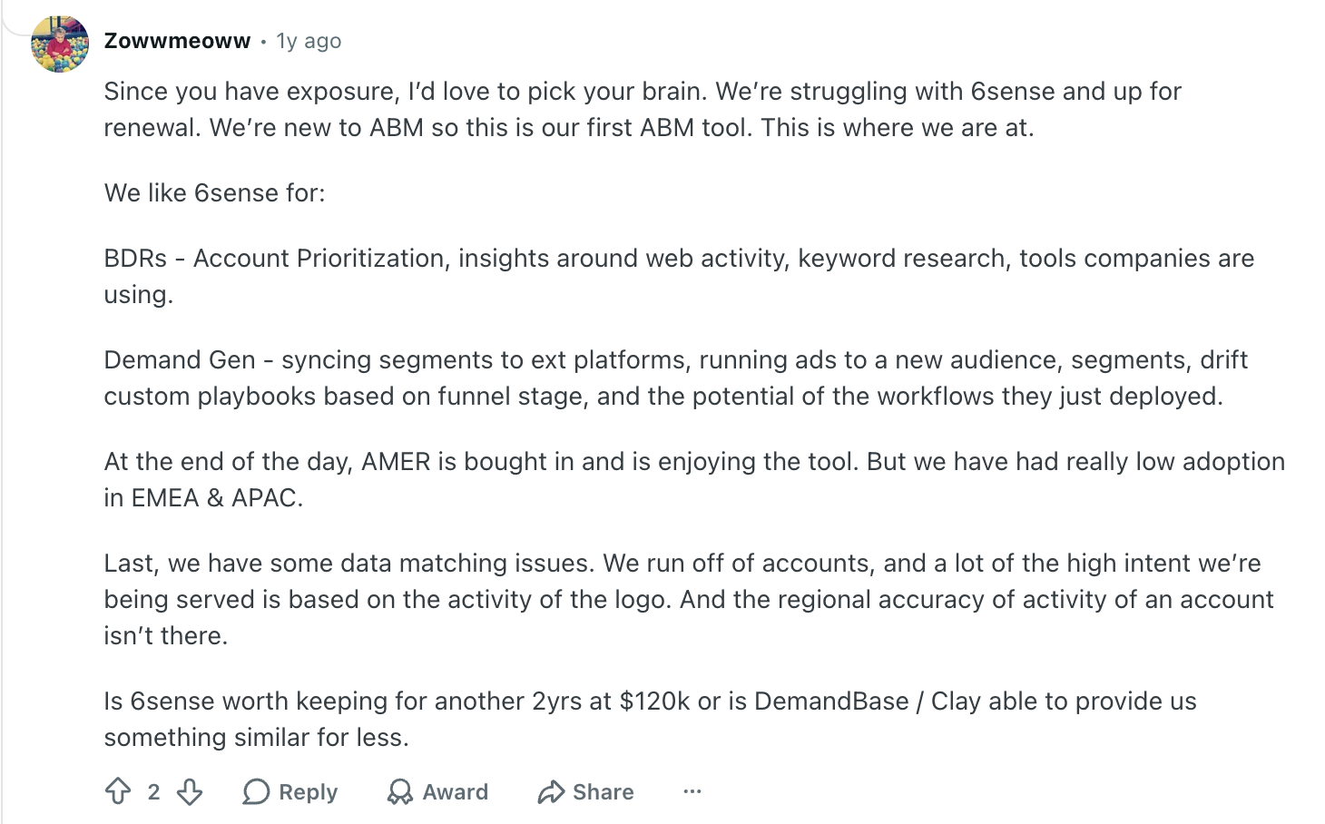Click the Award button label
Screen dimensions: 1325x824
pos(456,792)
